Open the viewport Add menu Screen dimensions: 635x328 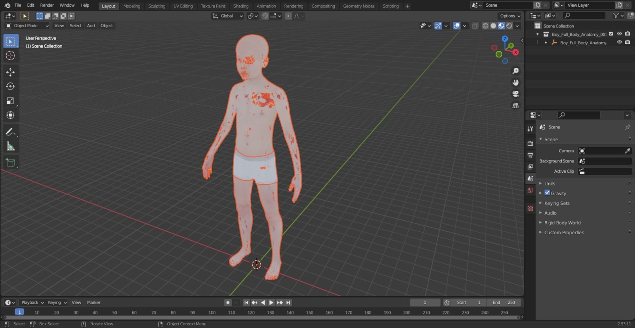point(91,26)
